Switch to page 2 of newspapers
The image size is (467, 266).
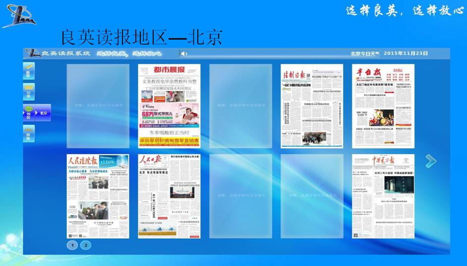[85, 245]
